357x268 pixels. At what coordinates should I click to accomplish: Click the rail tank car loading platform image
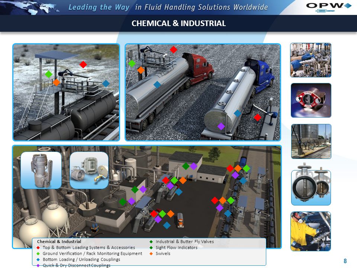pyautogui.click(x=66, y=92)
